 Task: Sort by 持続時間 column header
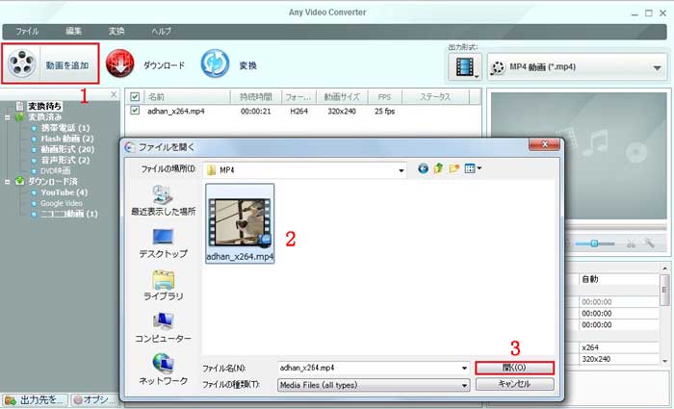[x=256, y=96]
